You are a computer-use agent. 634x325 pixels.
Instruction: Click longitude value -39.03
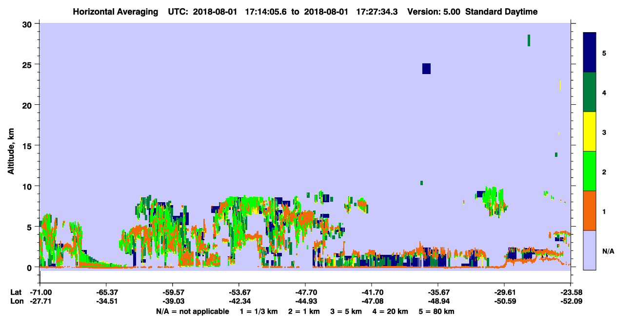[173, 302]
